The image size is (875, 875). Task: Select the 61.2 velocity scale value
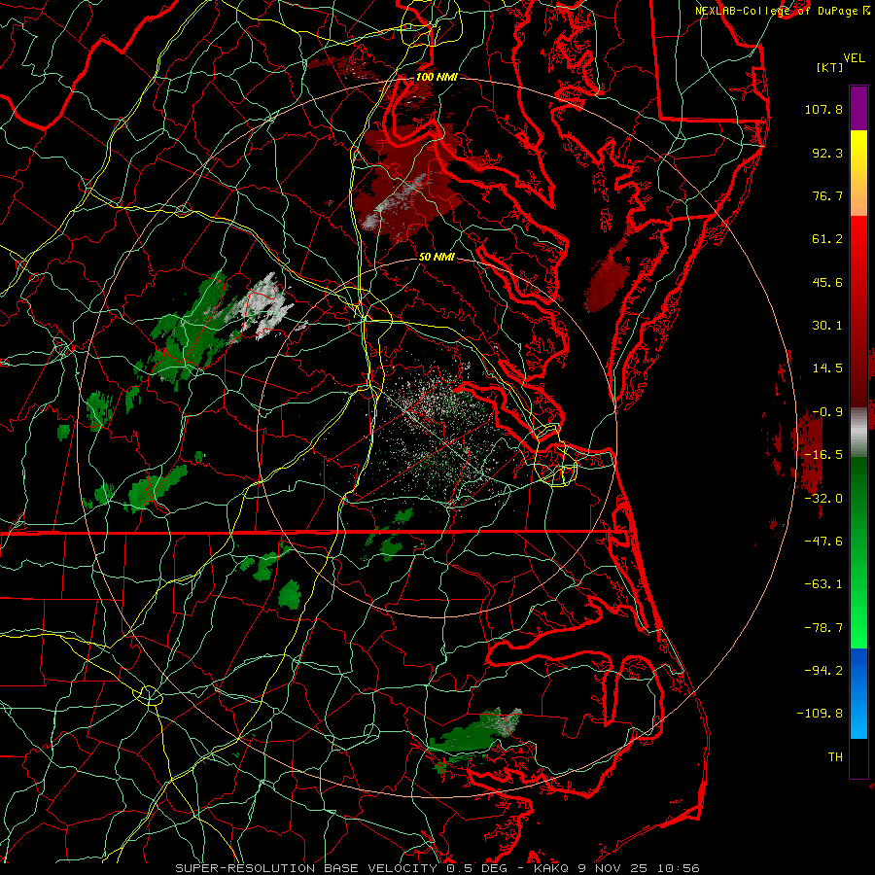(827, 239)
